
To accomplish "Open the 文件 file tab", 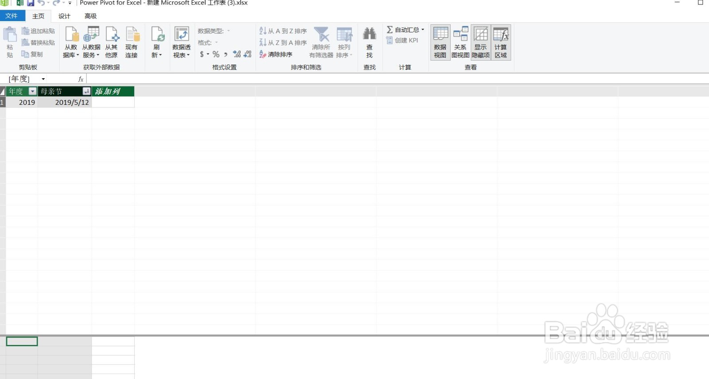I will click(x=12, y=16).
